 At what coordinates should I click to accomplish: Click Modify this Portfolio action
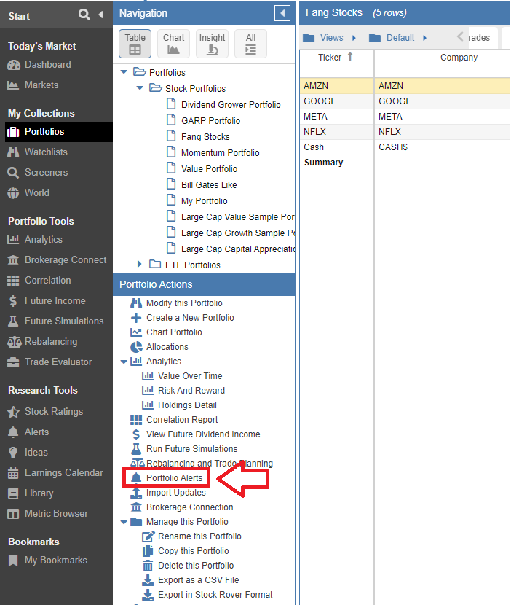pyautogui.click(x=176, y=303)
